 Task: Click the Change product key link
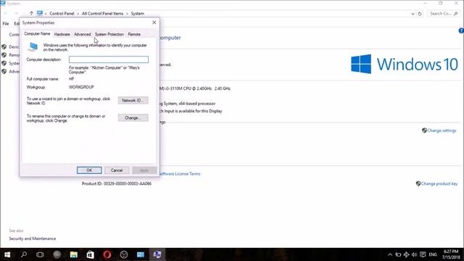tap(439, 183)
